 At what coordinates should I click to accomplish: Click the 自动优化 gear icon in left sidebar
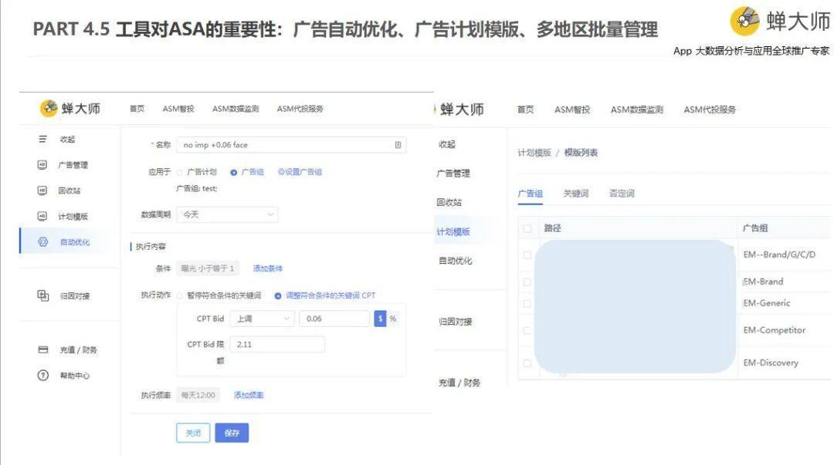click(43, 242)
